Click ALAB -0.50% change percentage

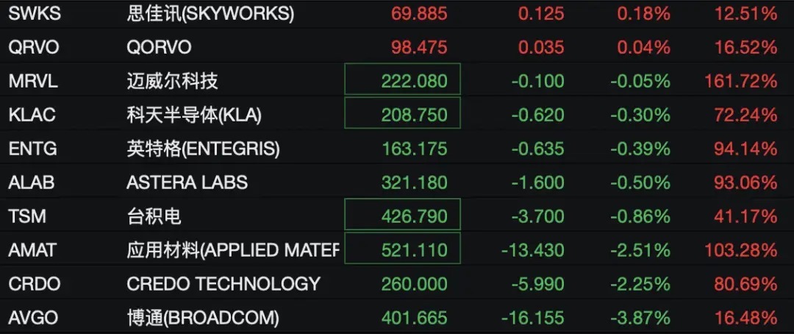tap(640, 182)
